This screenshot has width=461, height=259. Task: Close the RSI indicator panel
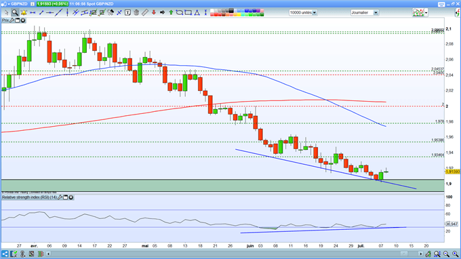[71, 197]
